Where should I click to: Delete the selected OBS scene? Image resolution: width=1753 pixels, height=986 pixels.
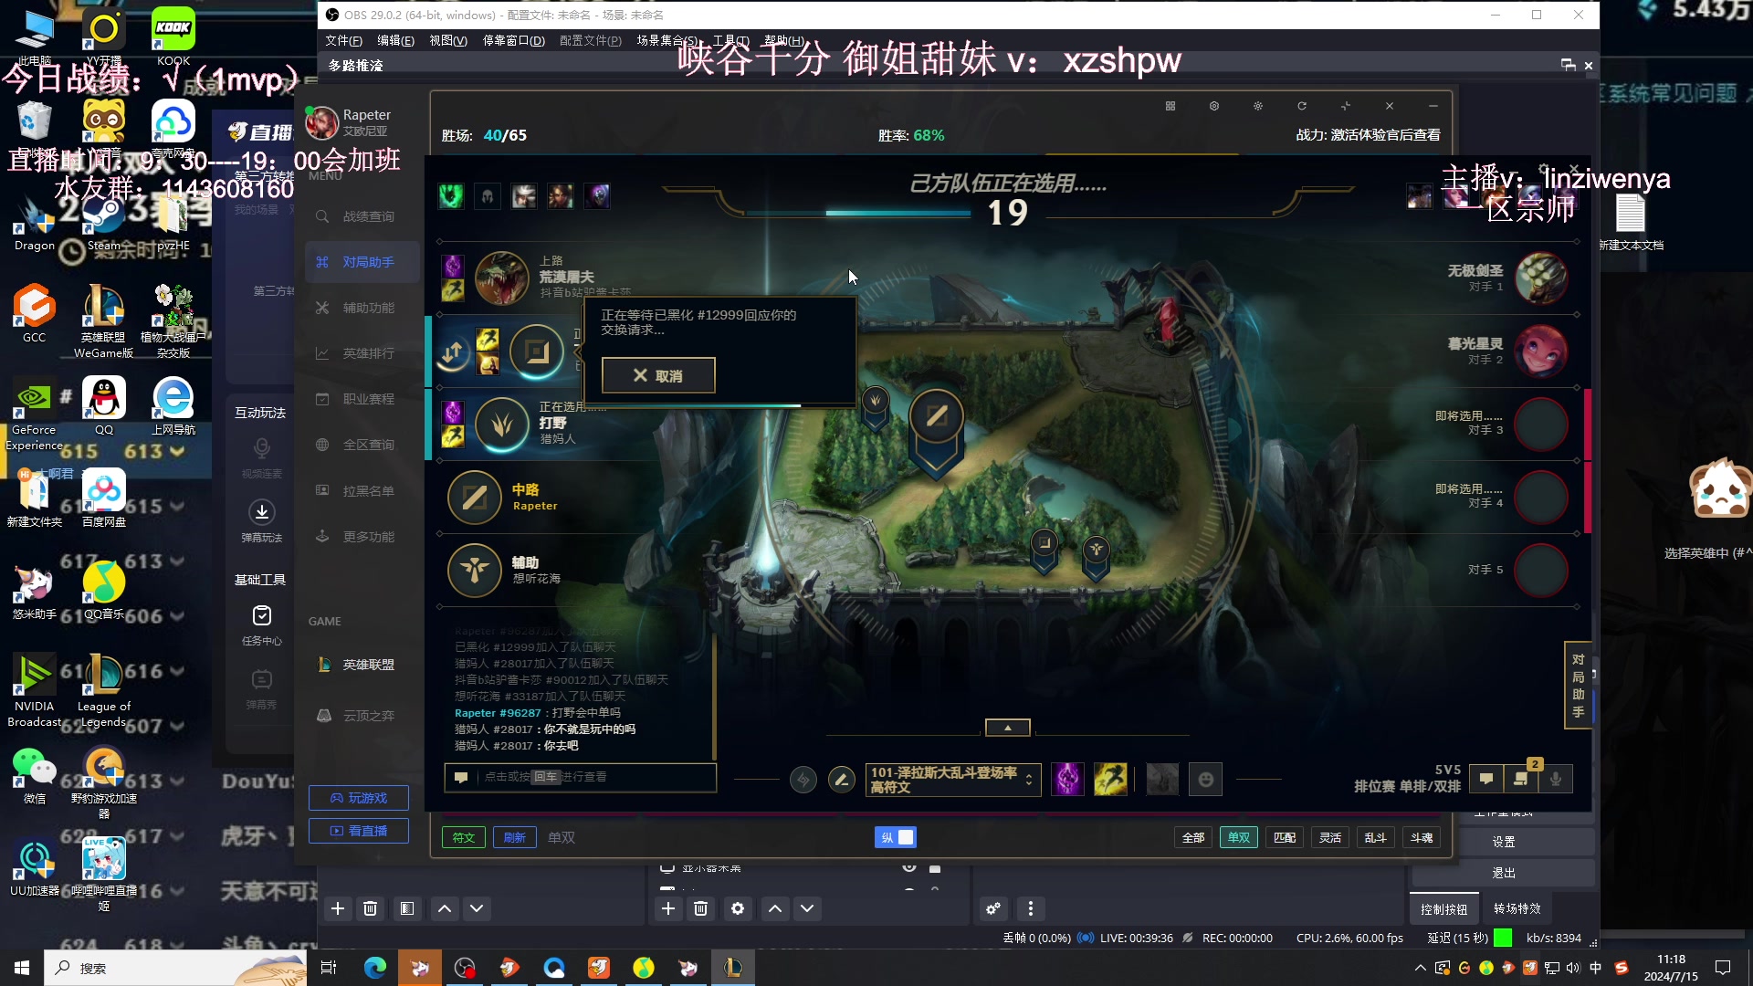[371, 908]
